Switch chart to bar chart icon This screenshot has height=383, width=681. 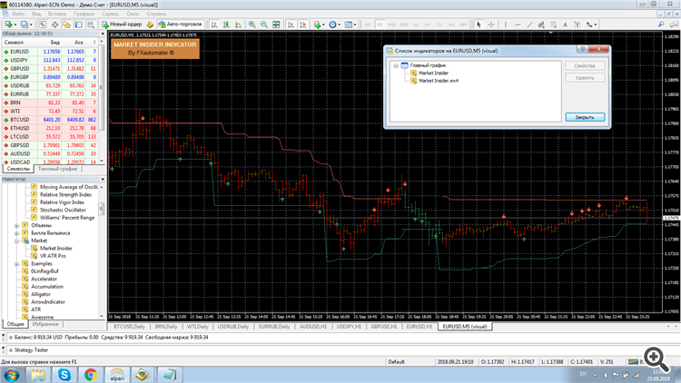(x=214, y=25)
